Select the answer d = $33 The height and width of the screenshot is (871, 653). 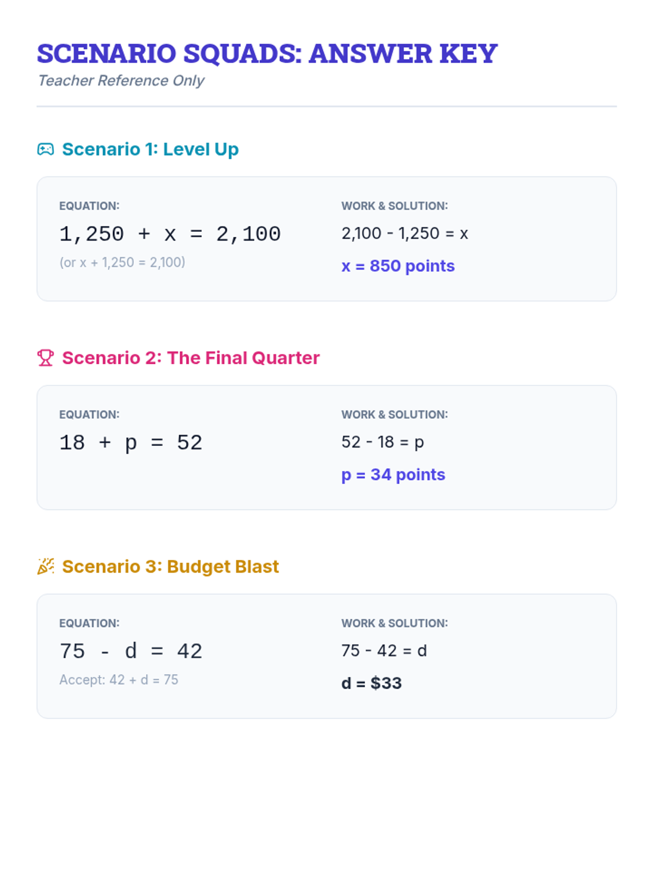click(371, 683)
